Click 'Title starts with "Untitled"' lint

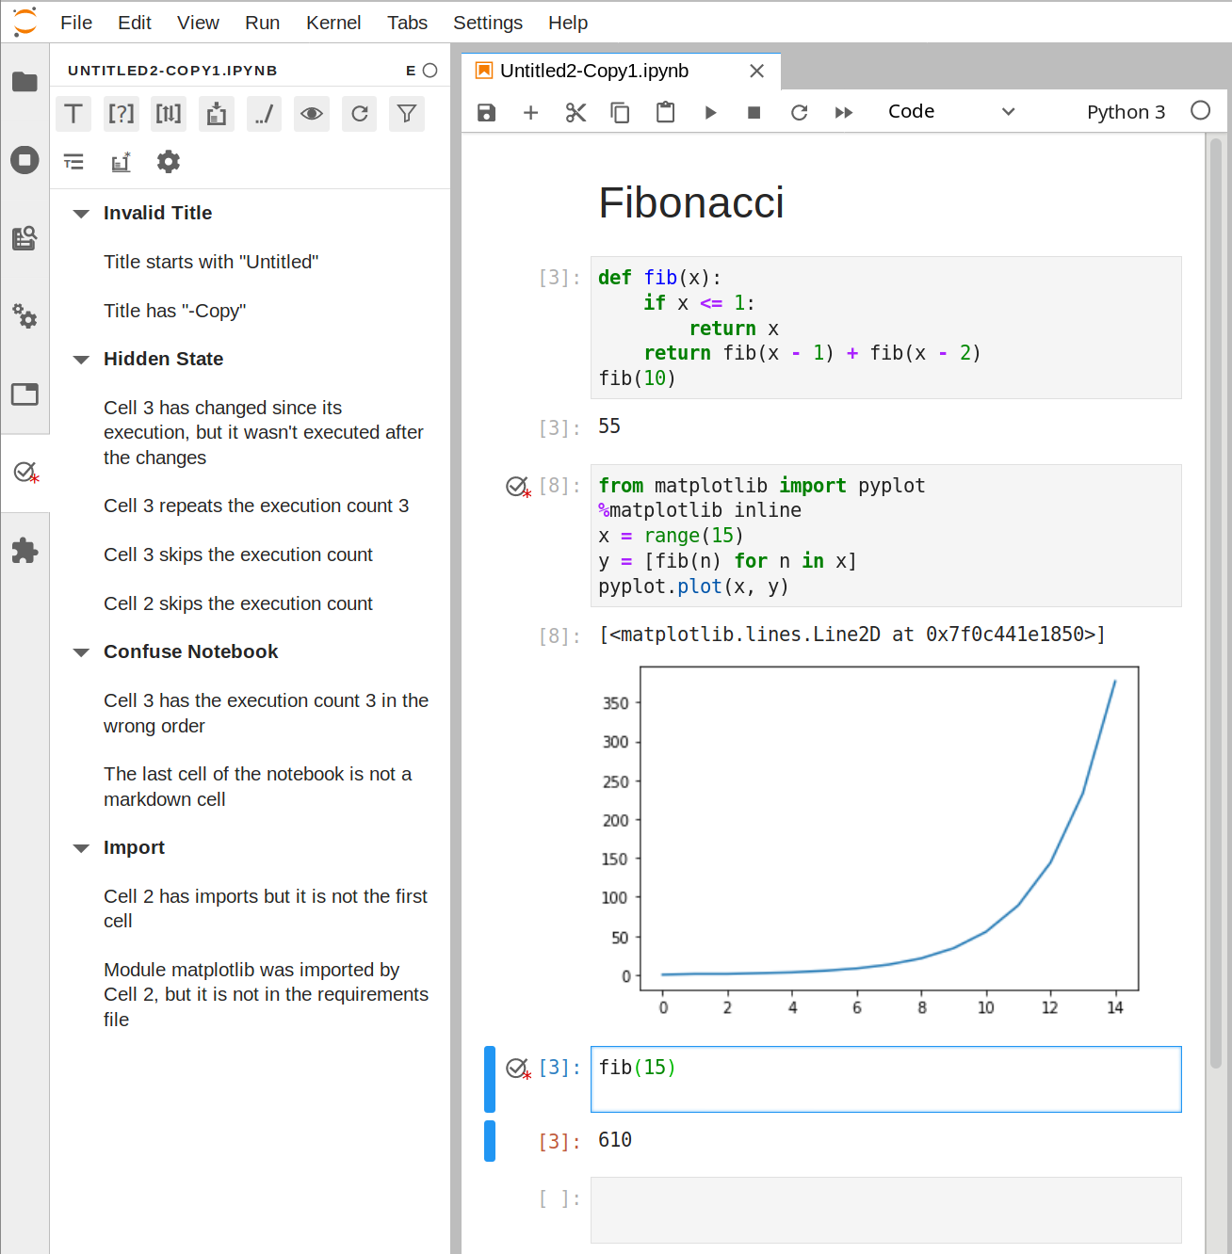tap(211, 262)
